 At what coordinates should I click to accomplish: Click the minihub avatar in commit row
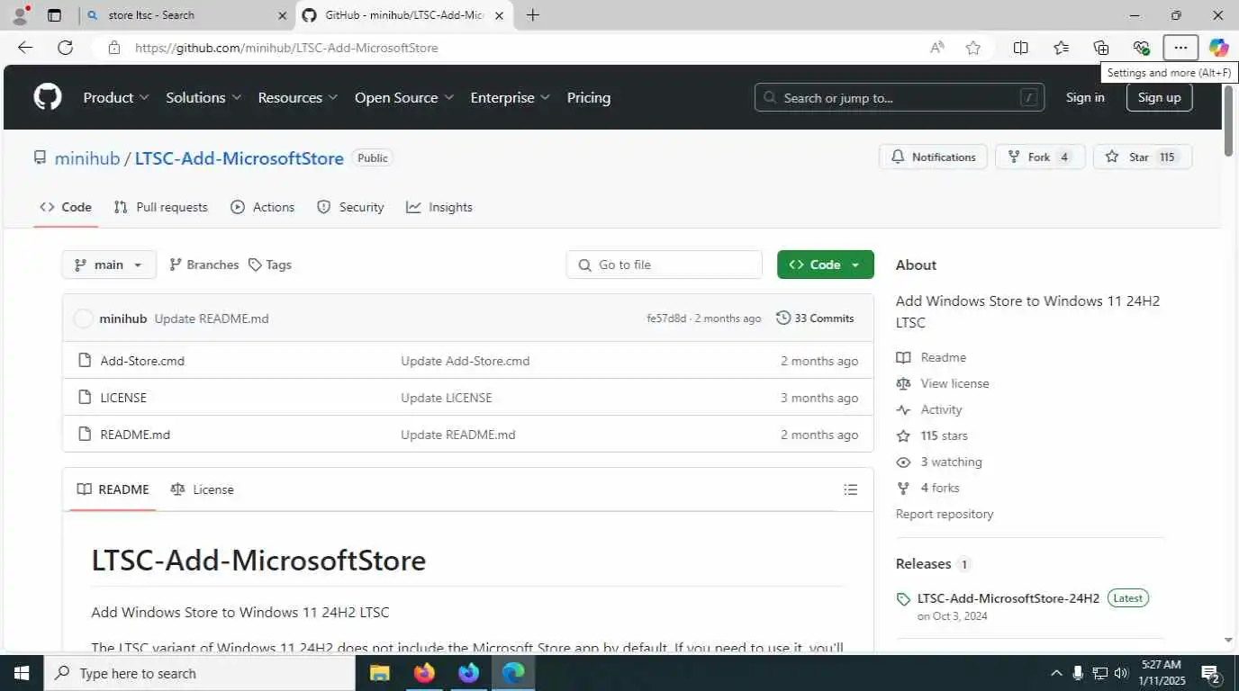(x=83, y=319)
